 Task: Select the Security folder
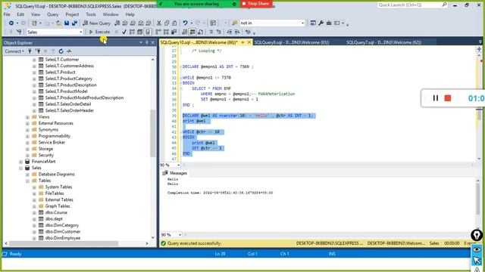point(45,155)
